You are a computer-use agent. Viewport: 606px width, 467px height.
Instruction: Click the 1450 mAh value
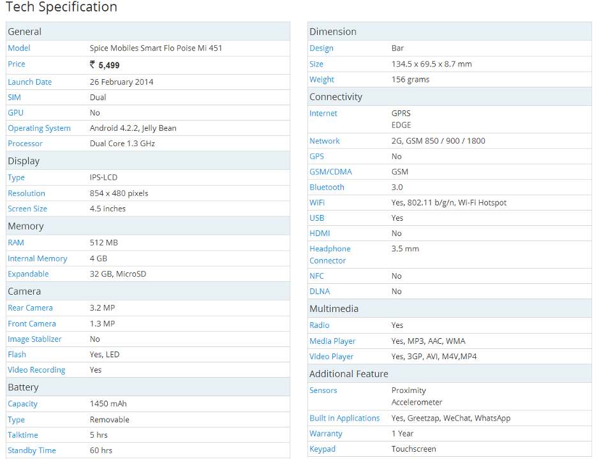click(x=108, y=404)
